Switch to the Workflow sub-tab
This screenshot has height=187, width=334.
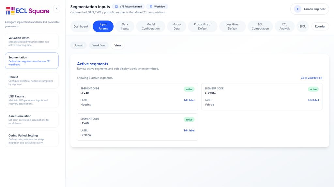click(x=99, y=45)
